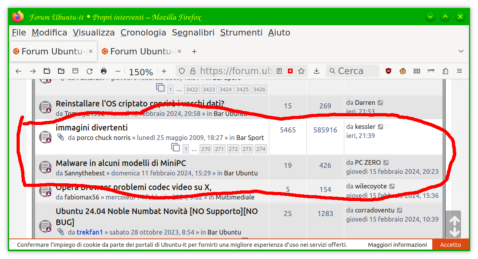
Task: Go to page 3426 of the topic
Action: pyautogui.click(x=259, y=89)
